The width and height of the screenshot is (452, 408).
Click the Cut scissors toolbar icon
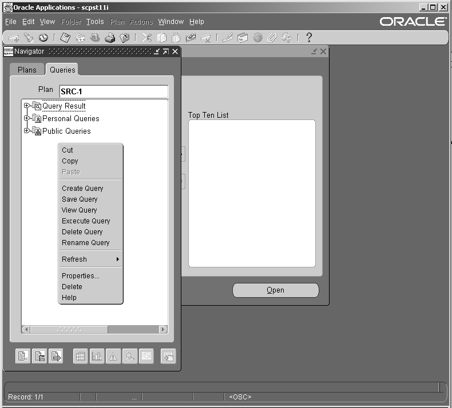click(146, 38)
